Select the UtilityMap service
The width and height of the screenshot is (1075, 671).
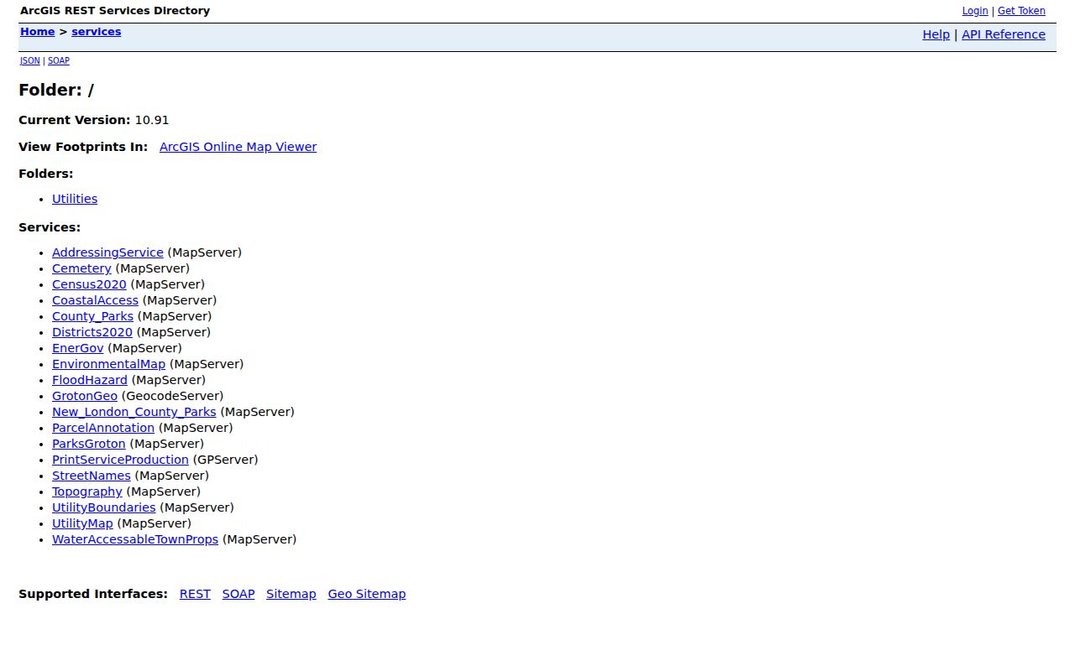pos(82,523)
